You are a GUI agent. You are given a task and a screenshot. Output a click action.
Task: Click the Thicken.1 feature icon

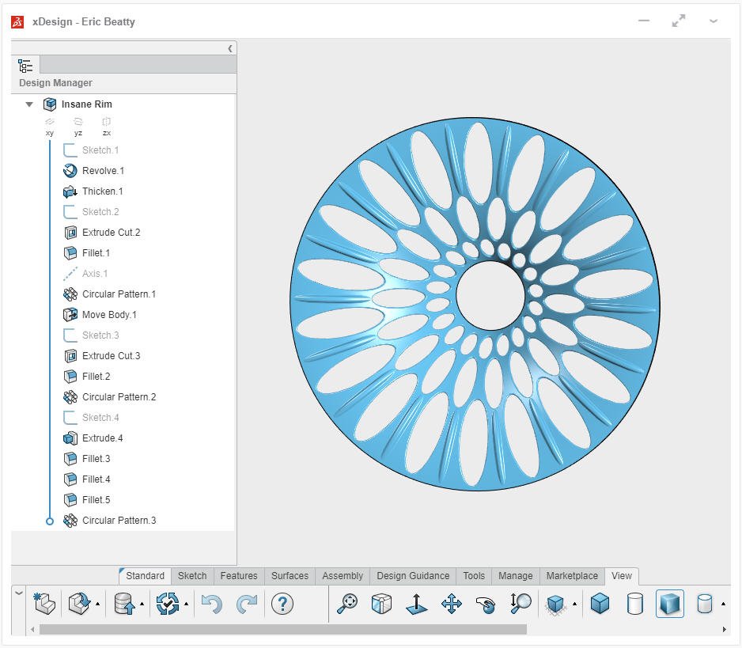pos(70,191)
